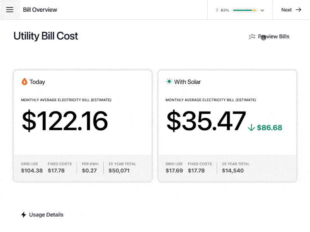
Task: Go to the Next step
Action: coord(291,10)
